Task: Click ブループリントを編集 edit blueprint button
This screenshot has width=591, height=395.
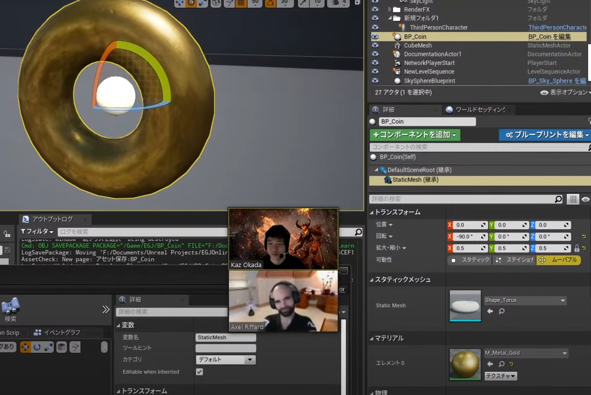Action: click(545, 135)
